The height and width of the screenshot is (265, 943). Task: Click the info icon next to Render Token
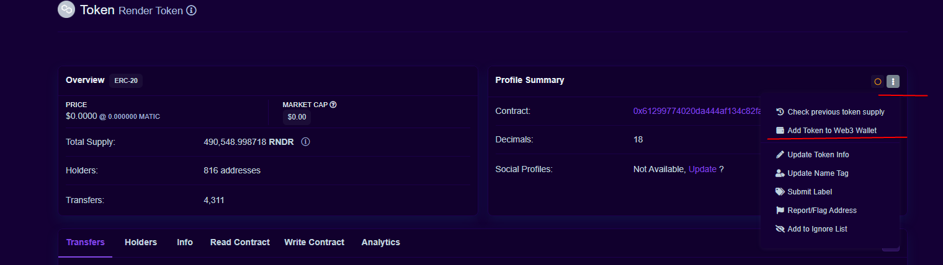192,11
